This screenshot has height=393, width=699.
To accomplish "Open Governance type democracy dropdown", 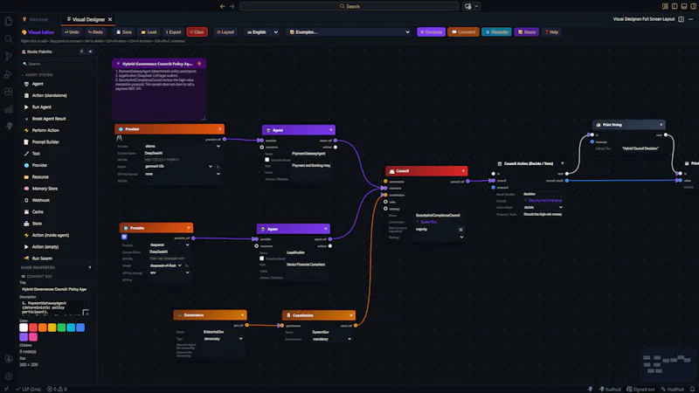I will 223,339.
